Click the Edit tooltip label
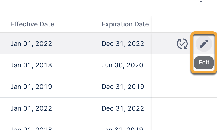 click(x=204, y=63)
